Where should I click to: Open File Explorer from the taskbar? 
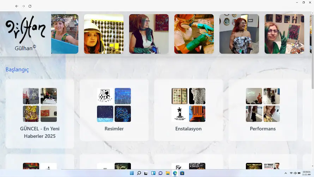click(x=168, y=173)
